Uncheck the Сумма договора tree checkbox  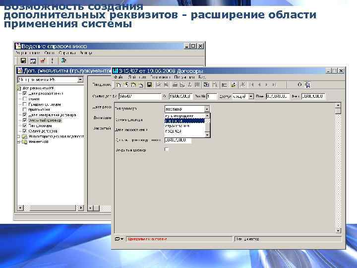pyautogui.click(x=25, y=131)
